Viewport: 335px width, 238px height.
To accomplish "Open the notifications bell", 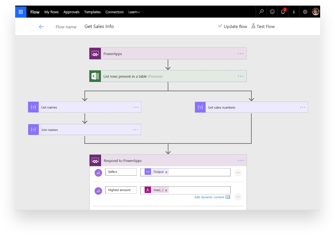I will pyautogui.click(x=283, y=12).
